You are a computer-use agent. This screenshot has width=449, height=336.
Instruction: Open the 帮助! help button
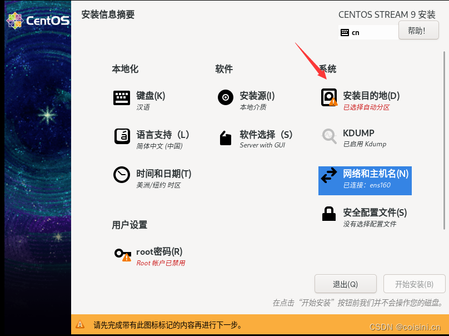(418, 31)
